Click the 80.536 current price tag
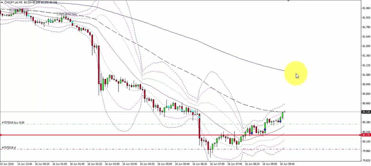371x166 pixels. (x=366, y=112)
